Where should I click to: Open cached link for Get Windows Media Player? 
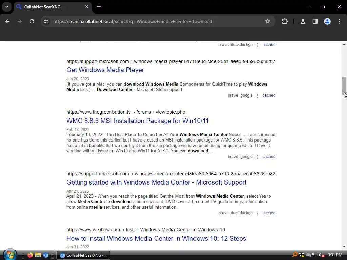[269, 95]
